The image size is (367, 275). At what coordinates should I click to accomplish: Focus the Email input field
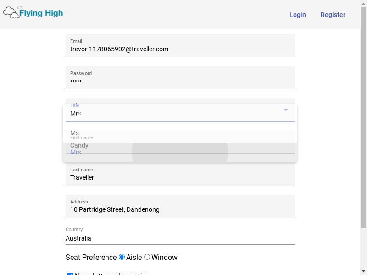180,49
